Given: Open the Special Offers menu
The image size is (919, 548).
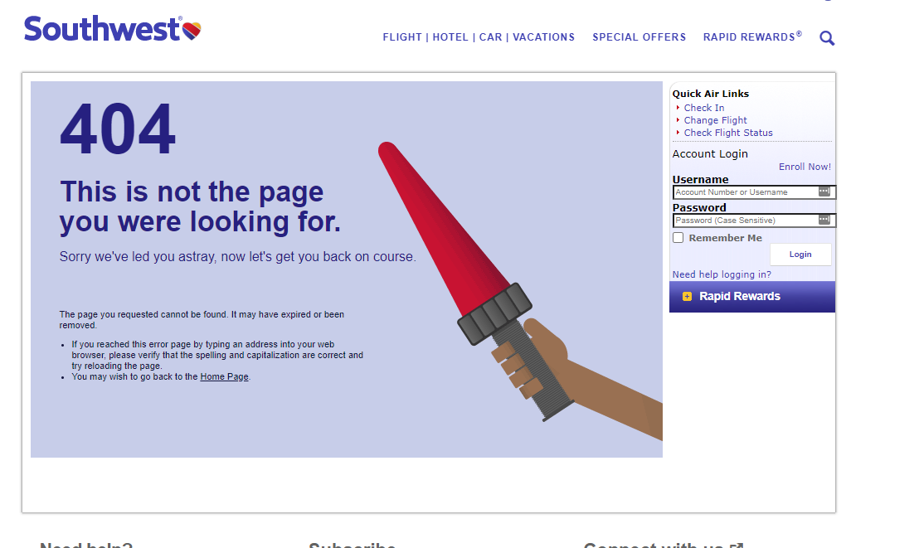Looking at the screenshot, I should click(639, 37).
